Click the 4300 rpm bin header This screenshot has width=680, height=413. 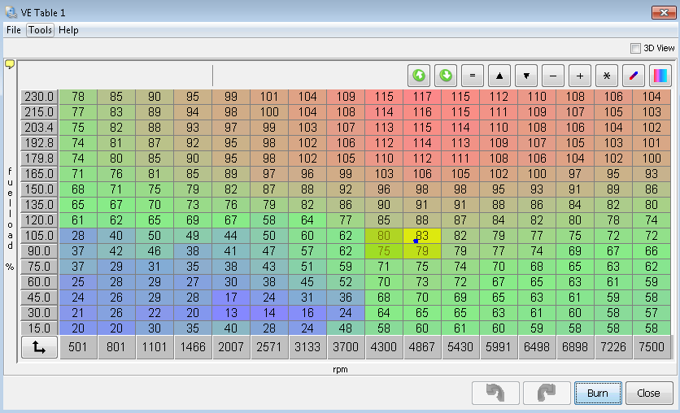click(384, 347)
